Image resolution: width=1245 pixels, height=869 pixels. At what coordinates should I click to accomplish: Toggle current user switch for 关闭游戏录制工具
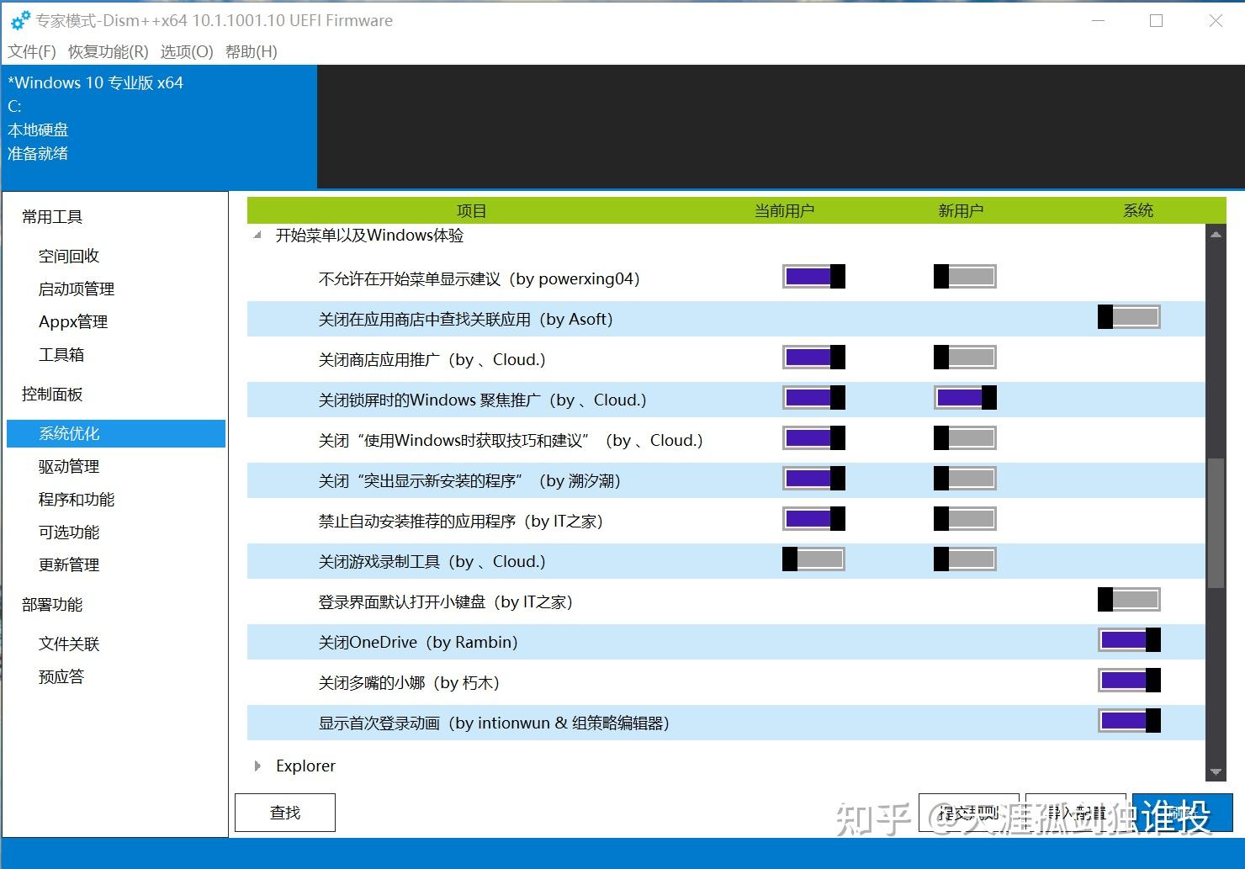click(813, 559)
